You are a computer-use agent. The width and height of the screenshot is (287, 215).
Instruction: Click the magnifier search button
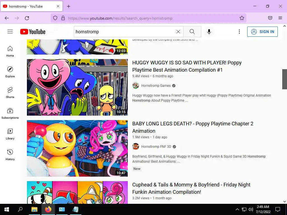[192, 32]
